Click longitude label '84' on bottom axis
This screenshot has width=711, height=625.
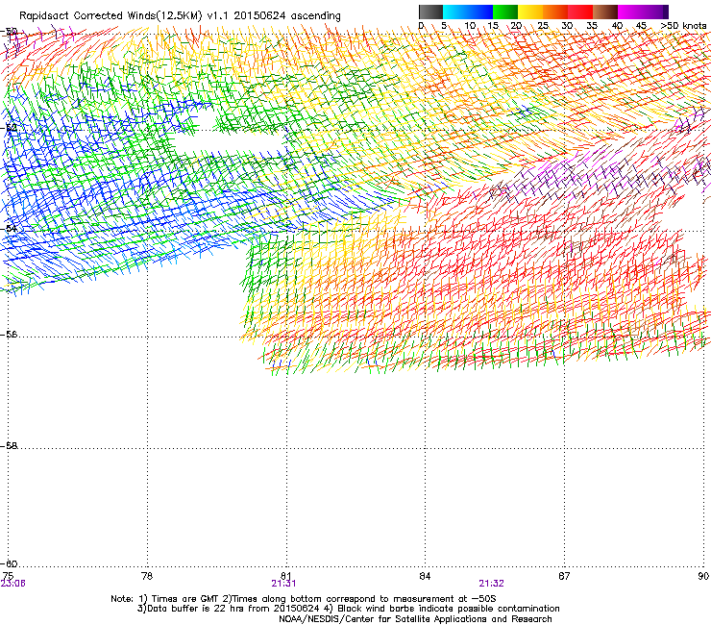pos(425,576)
